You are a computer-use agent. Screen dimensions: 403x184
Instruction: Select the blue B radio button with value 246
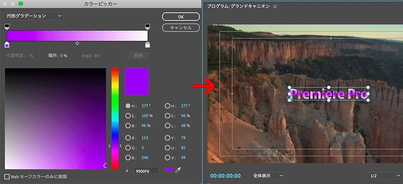[x=128, y=158]
